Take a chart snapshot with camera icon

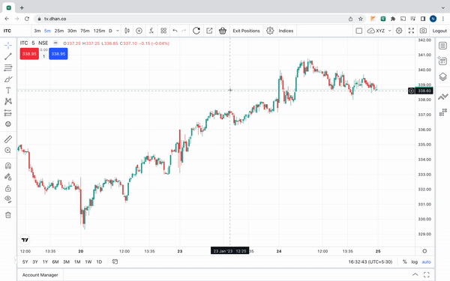423,31
